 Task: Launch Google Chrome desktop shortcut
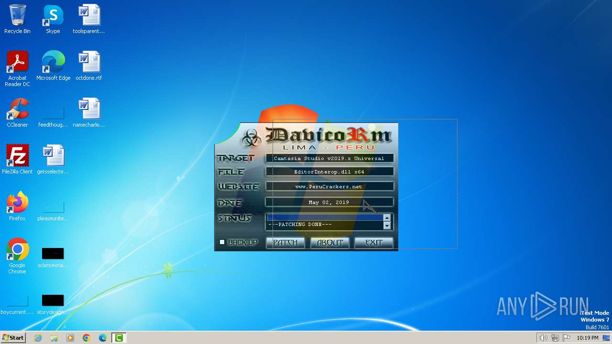pyautogui.click(x=17, y=256)
